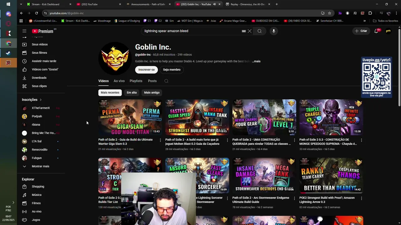Open Renecrodilo subscription channel
The height and width of the screenshot is (225, 401).
pyautogui.click(x=39, y=150)
